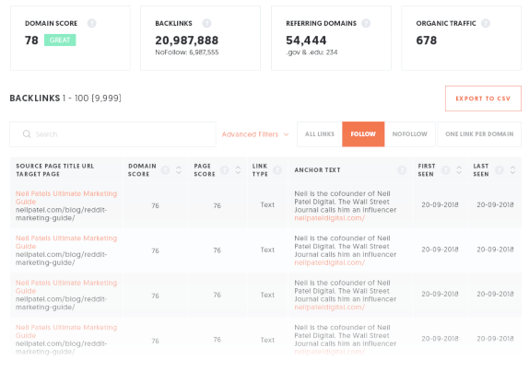Viewport: 529px width, 371px height.
Task: Open help tooltip for Domain Score column header
Action: (165, 170)
